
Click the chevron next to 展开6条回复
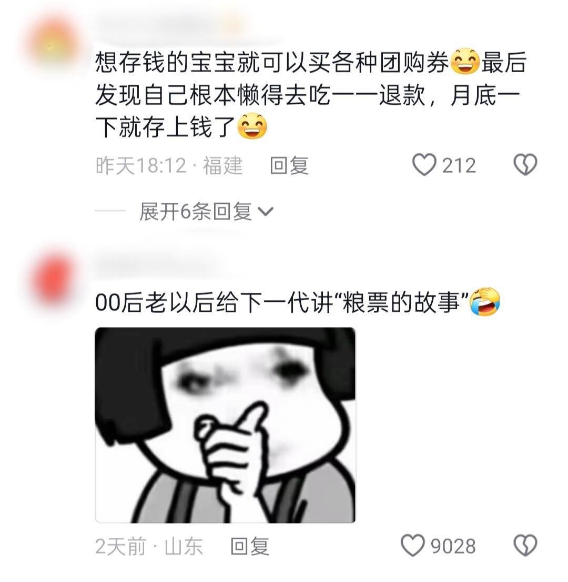coord(265,212)
